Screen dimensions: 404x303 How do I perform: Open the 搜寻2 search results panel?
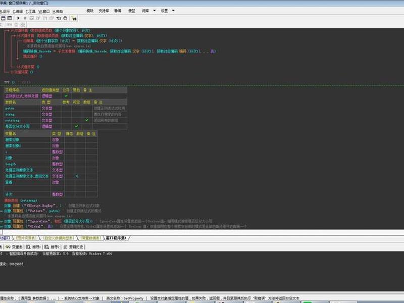pyautogui.click(x=52, y=247)
